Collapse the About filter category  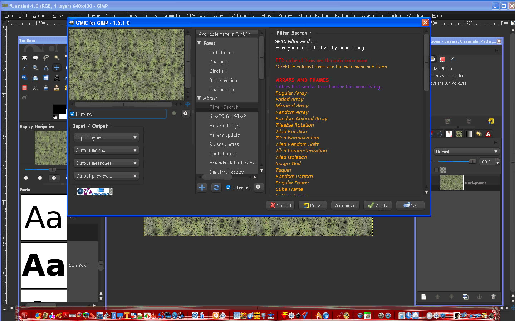(199, 98)
